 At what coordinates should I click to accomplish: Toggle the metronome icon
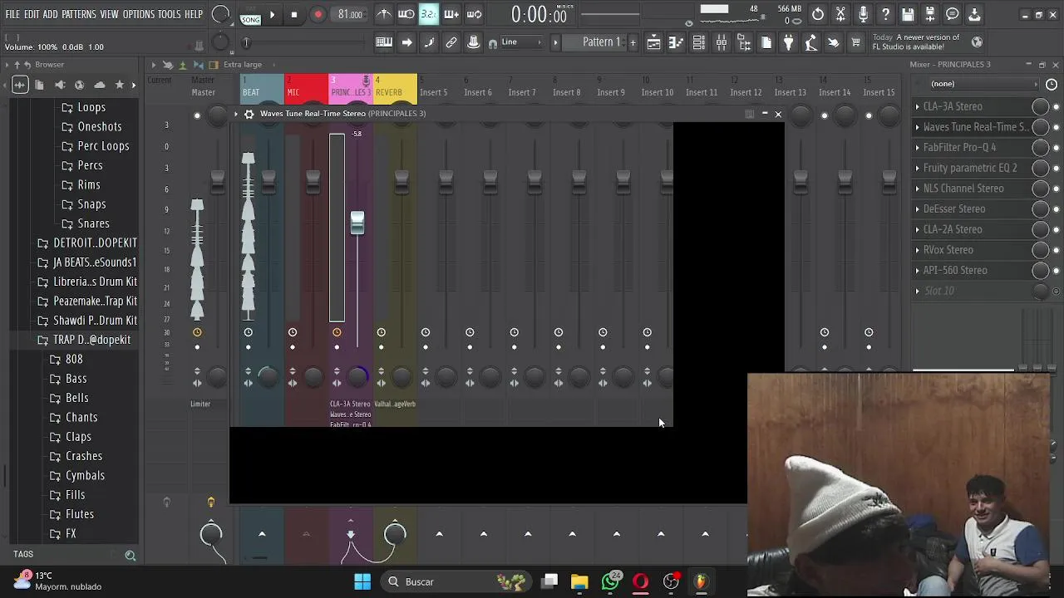click(384, 14)
